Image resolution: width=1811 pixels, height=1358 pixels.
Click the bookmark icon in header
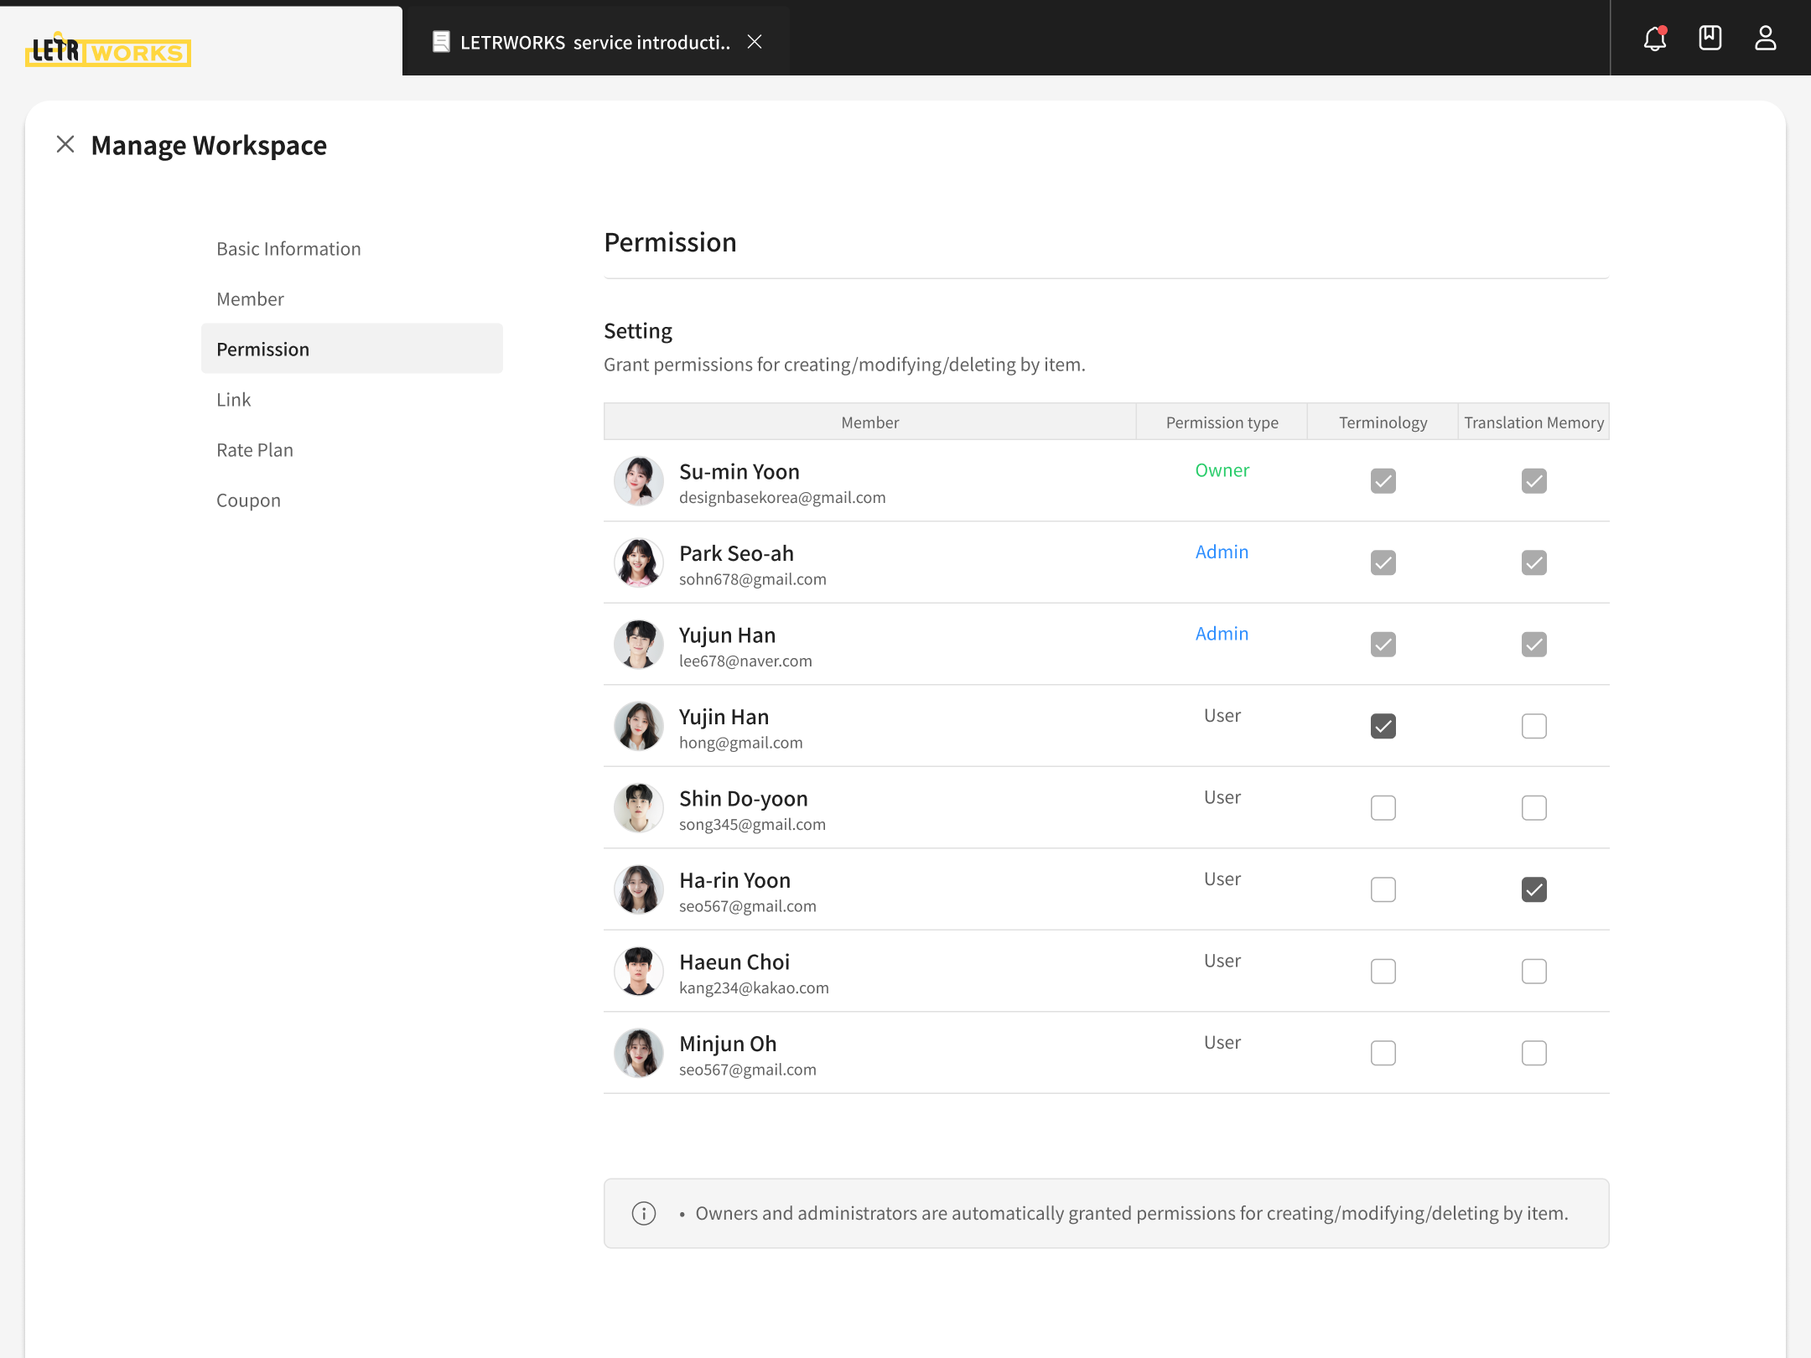1710,39
